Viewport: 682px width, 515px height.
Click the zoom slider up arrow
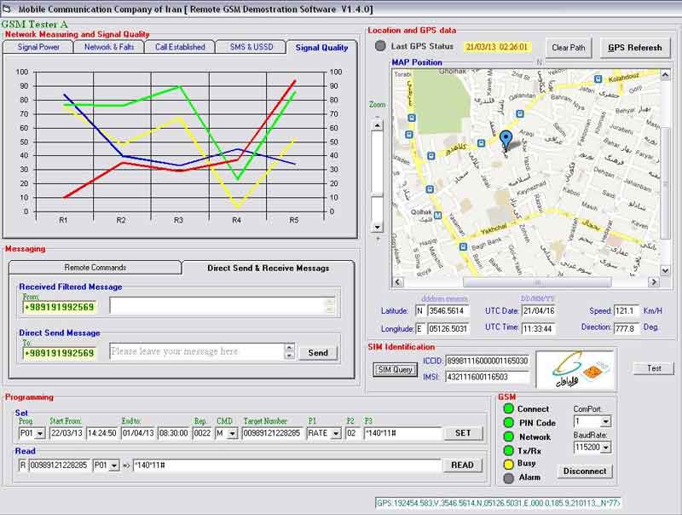(x=377, y=125)
